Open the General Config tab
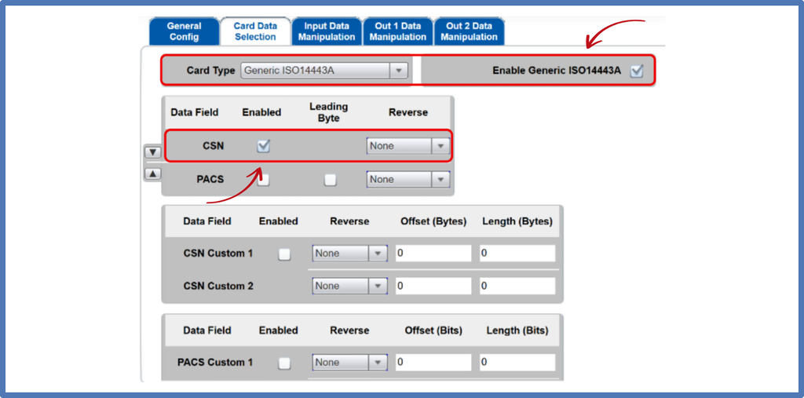This screenshot has height=398, width=804. pyautogui.click(x=184, y=31)
